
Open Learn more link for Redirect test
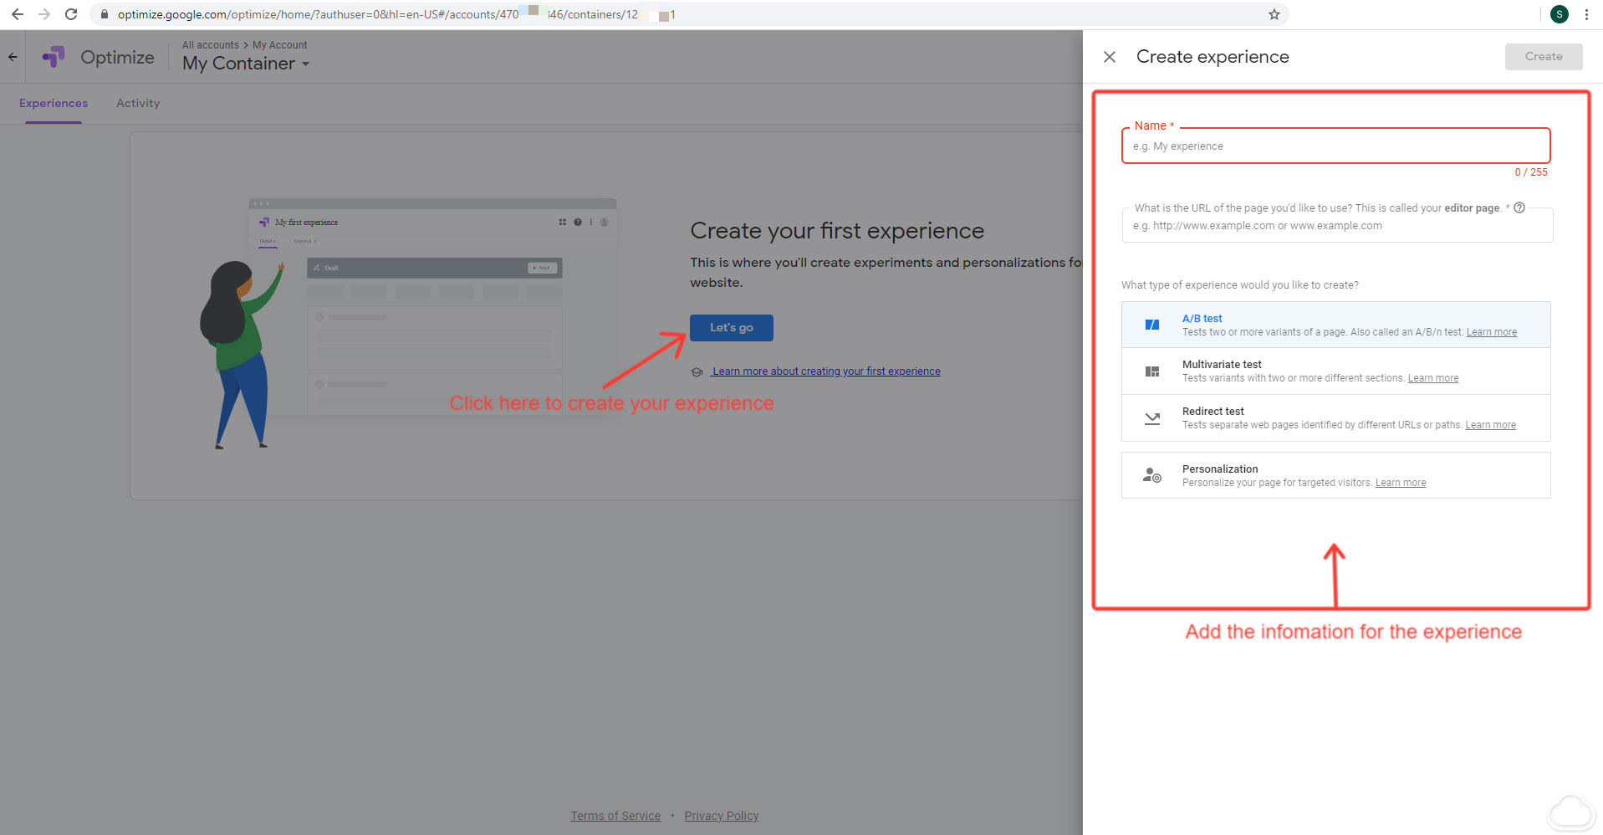click(1490, 425)
